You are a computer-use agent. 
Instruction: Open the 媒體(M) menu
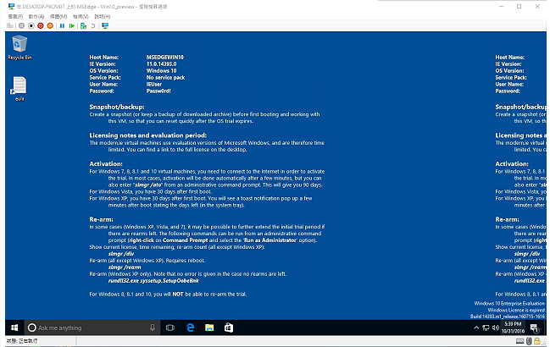pos(58,16)
